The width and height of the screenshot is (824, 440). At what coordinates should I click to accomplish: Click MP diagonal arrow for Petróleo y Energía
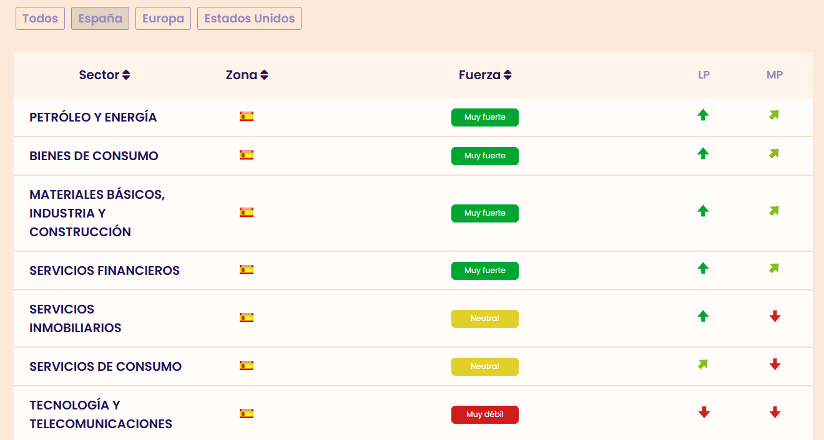(774, 115)
